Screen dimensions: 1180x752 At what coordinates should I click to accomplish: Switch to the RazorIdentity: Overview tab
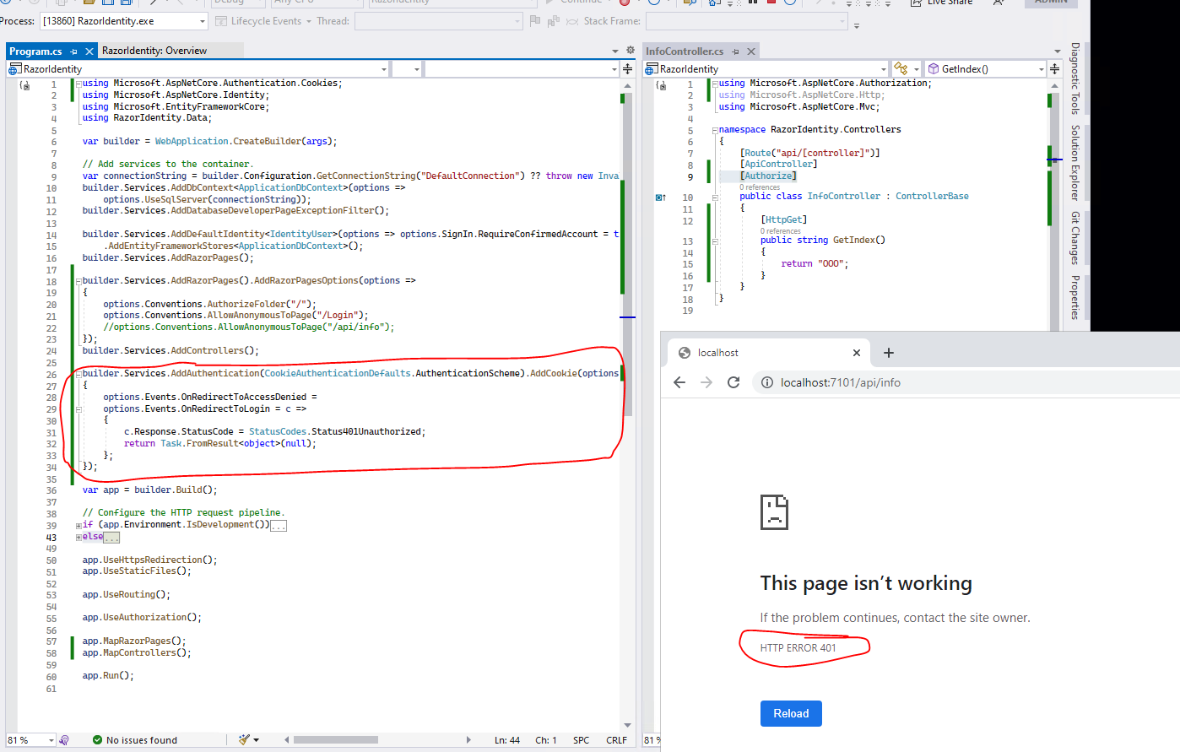pyautogui.click(x=154, y=51)
